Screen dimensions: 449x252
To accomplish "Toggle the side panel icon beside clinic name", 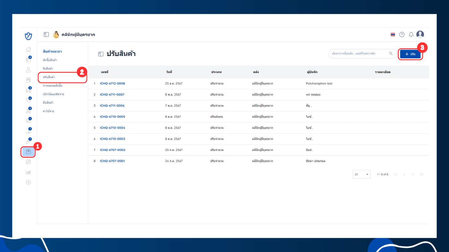I will coord(46,35).
